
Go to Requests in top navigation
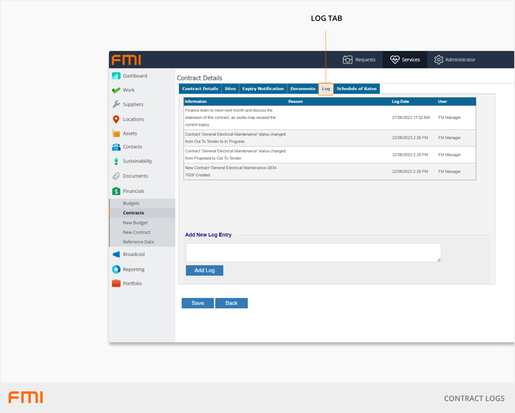[359, 60]
